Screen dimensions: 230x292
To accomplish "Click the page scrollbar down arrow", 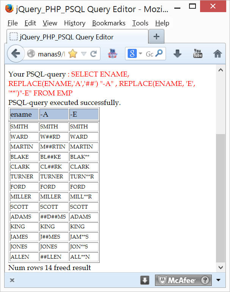I will [221, 267].
